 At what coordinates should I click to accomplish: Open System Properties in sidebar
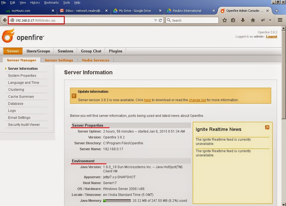click(x=22, y=76)
